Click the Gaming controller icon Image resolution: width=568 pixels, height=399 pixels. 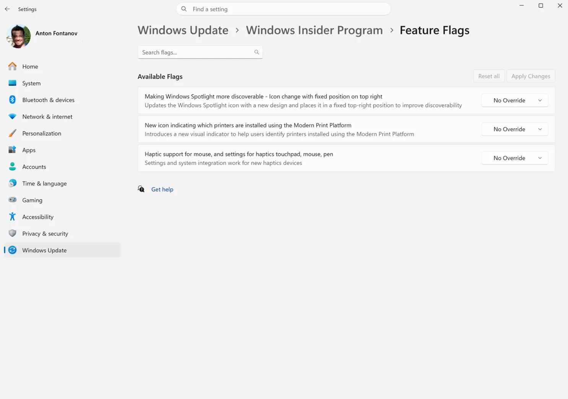[x=13, y=200]
